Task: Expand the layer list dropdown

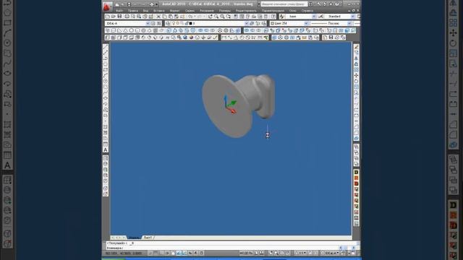Action: point(246,23)
